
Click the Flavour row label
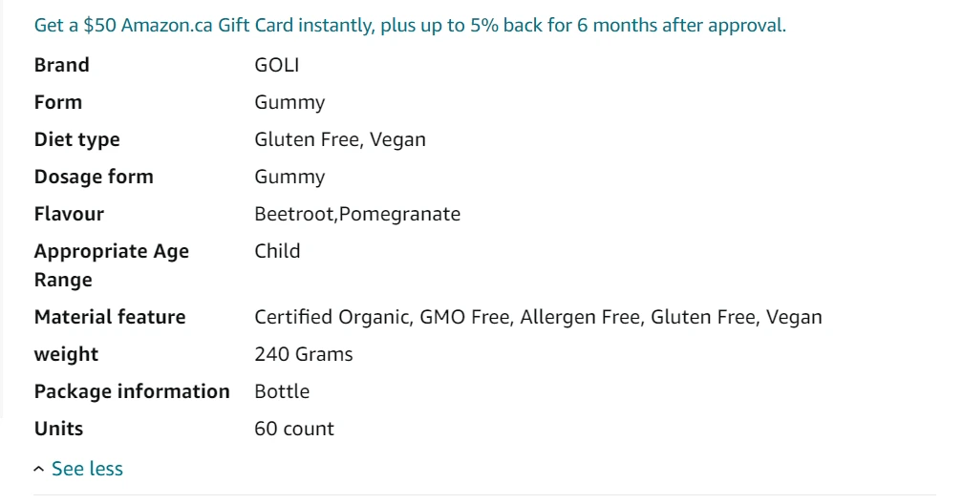point(69,214)
